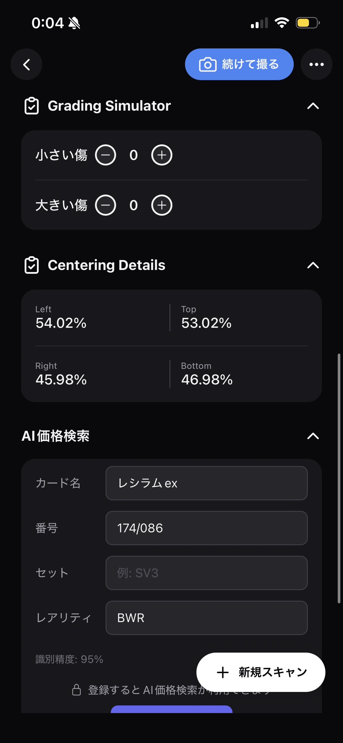Tap the camera icon to continue shooting
The image size is (343, 743).
tap(208, 65)
